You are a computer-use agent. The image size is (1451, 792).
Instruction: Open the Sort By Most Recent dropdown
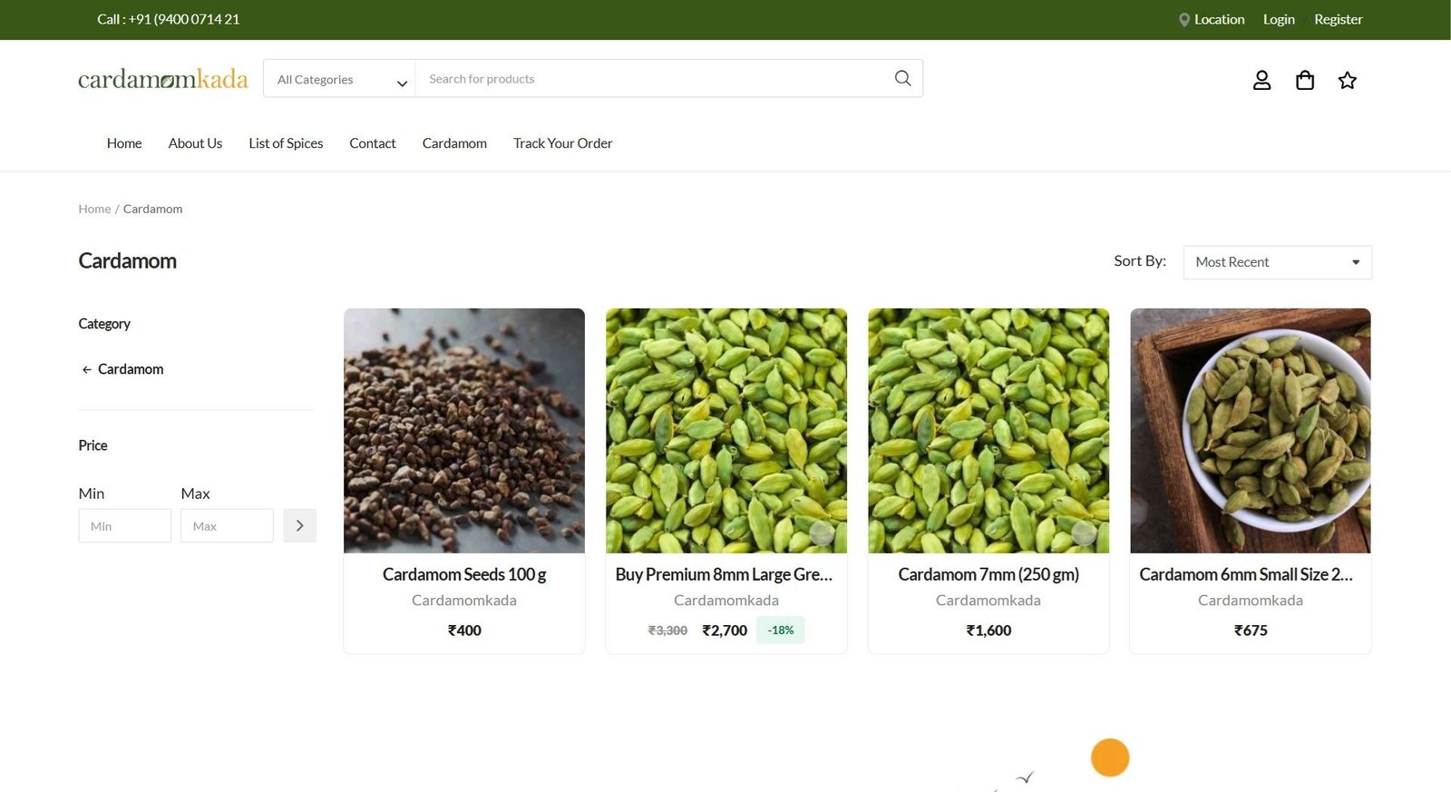[1276, 262]
